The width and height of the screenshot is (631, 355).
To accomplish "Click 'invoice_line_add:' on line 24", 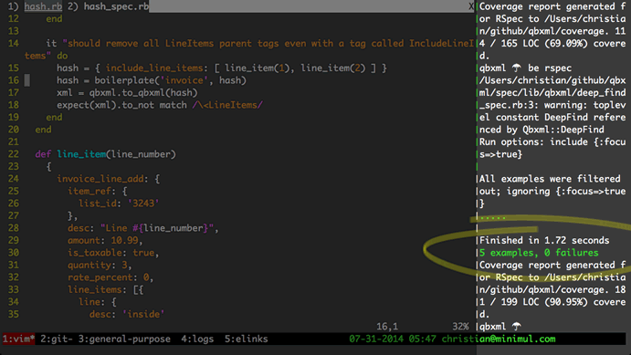I will click(x=102, y=179).
